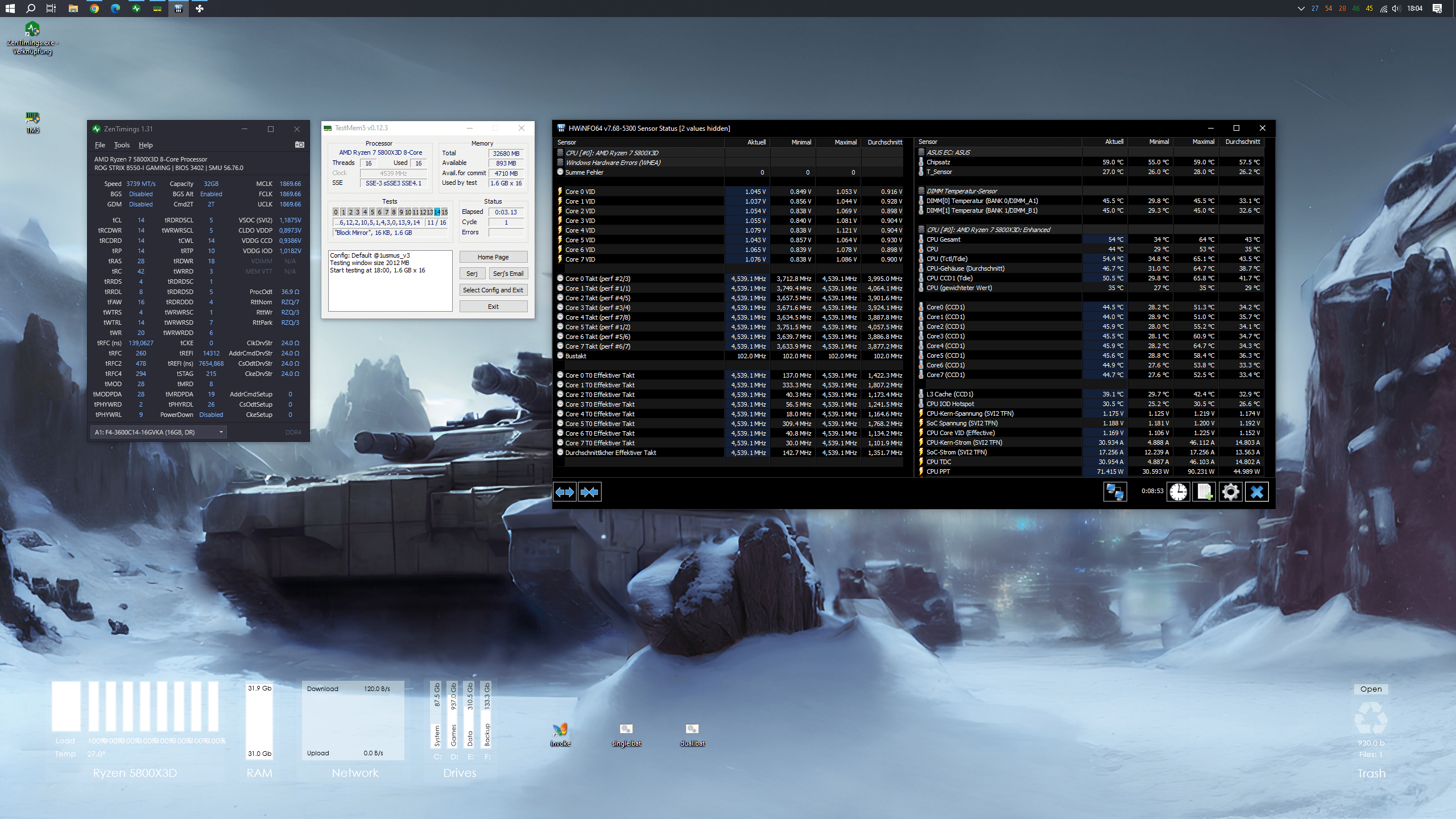Viewport: 1456px width, 819px height.
Task: Close sensors with HWiNFO blue X button
Action: [x=1257, y=492]
